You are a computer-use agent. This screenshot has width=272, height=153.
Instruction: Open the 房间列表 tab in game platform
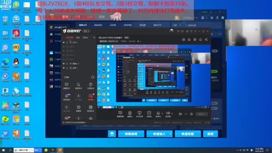coord(128,25)
